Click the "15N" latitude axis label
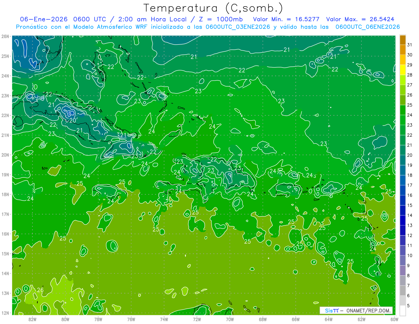The image size is (419, 324). [x=5, y=253]
